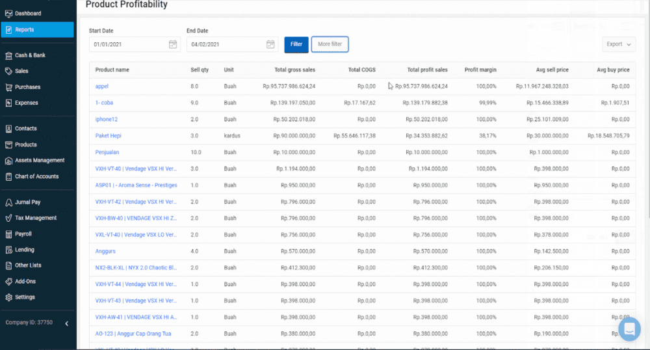Image resolution: width=650 pixels, height=350 pixels.
Task: Open the Penjualan product link
Action: click(107, 152)
